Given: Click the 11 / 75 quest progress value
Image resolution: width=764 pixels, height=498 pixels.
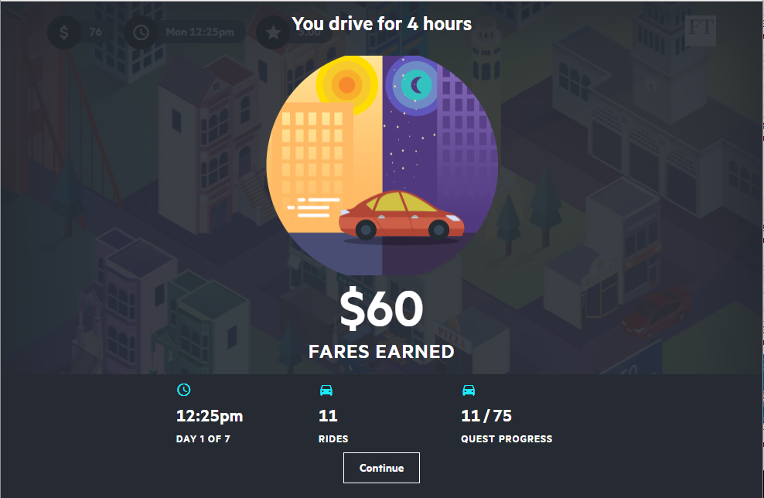Looking at the screenshot, I should point(486,416).
